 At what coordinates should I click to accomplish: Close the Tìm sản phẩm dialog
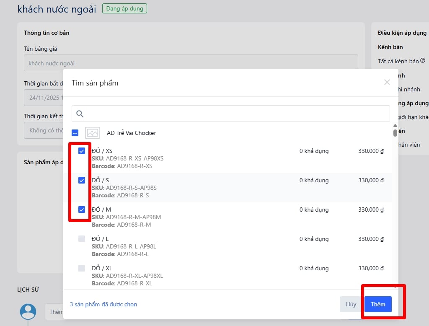coord(387,83)
